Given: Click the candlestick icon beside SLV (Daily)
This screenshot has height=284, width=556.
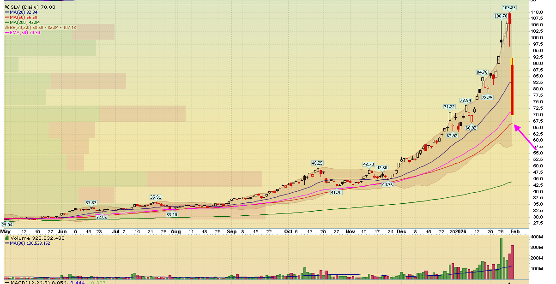Looking at the screenshot, I should [7, 7].
